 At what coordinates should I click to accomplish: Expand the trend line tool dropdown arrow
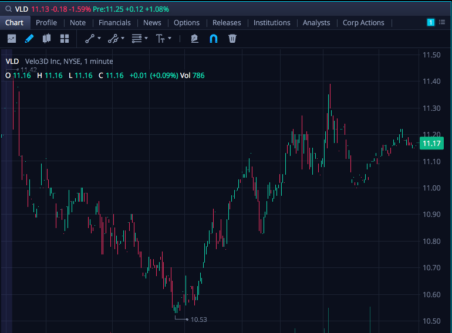click(x=99, y=38)
